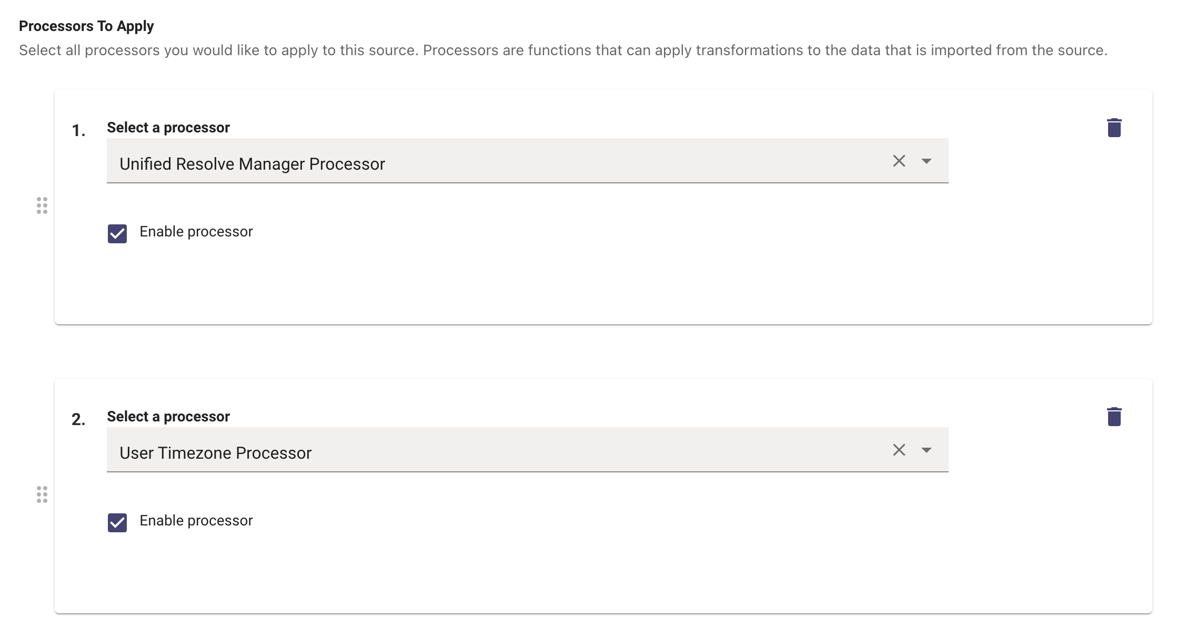Grab the drag handle of processor 1
Screen dimensions: 1187x640
tap(42, 205)
